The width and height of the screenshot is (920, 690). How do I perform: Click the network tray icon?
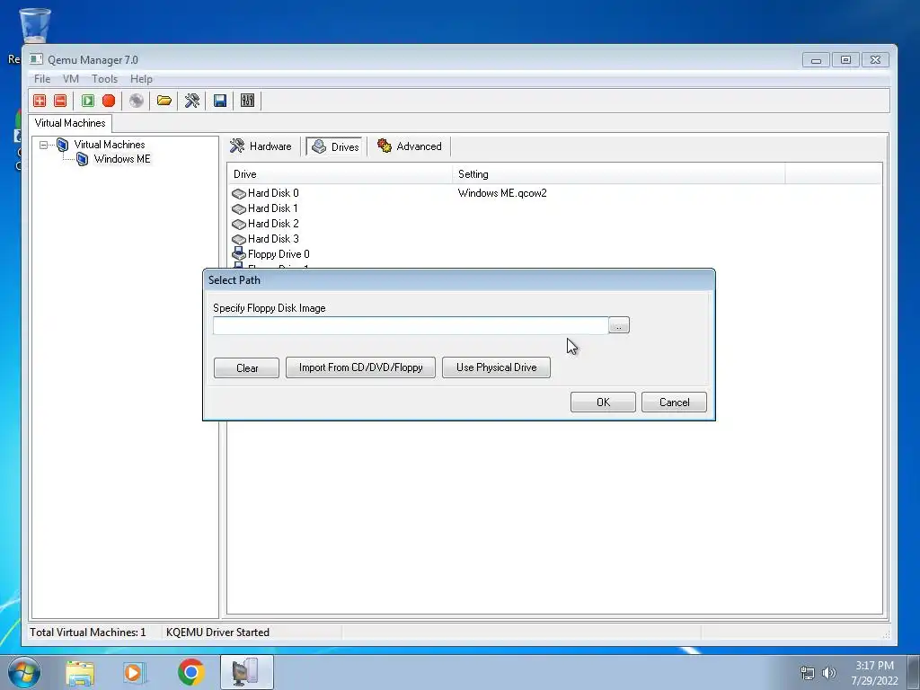(x=808, y=673)
